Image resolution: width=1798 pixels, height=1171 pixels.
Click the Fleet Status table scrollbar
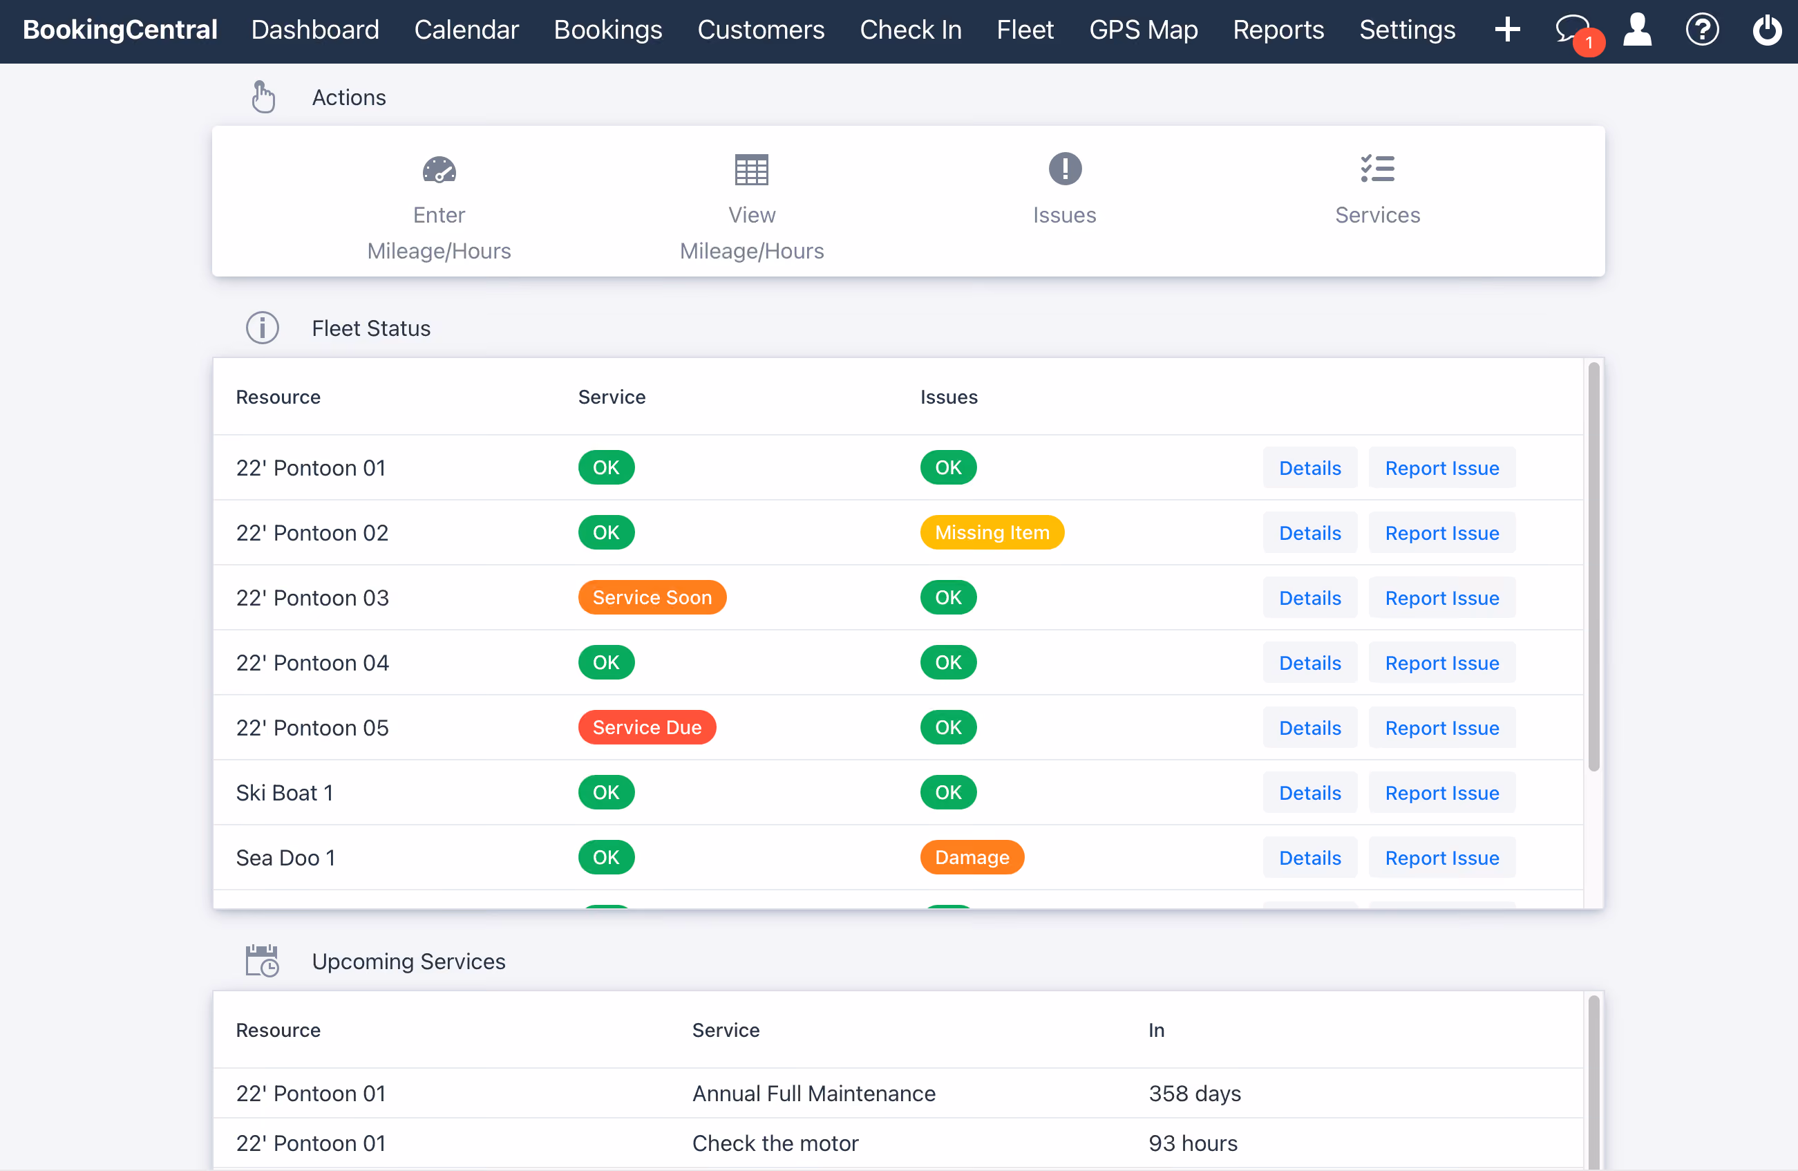1593,567
